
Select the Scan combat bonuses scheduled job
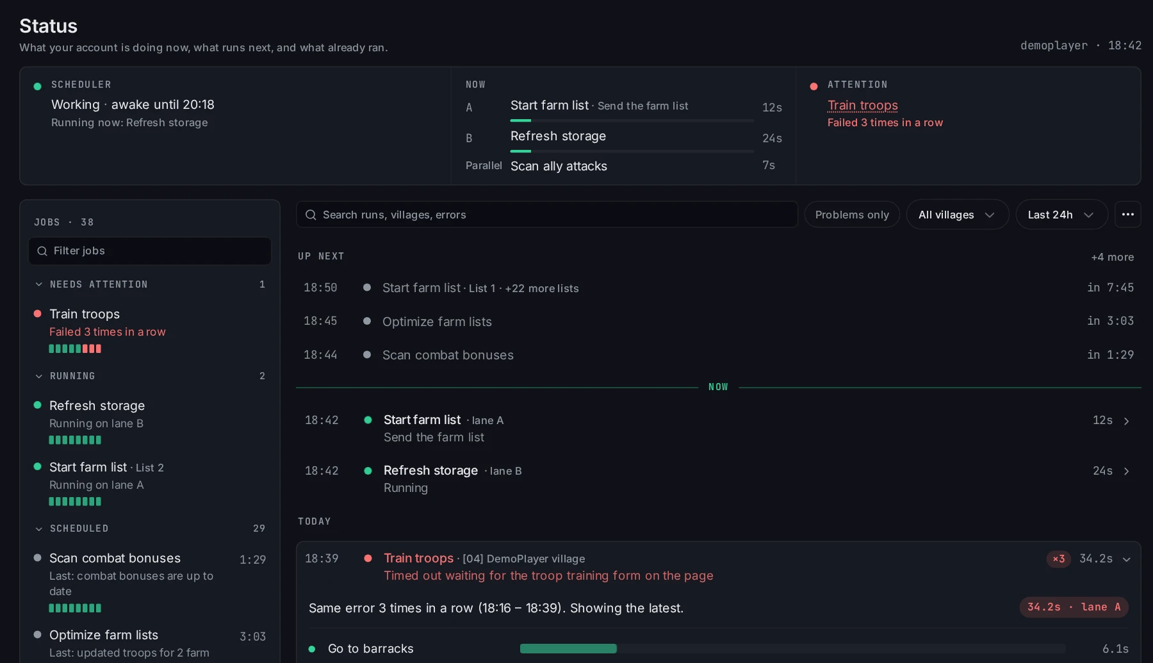[x=150, y=582]
